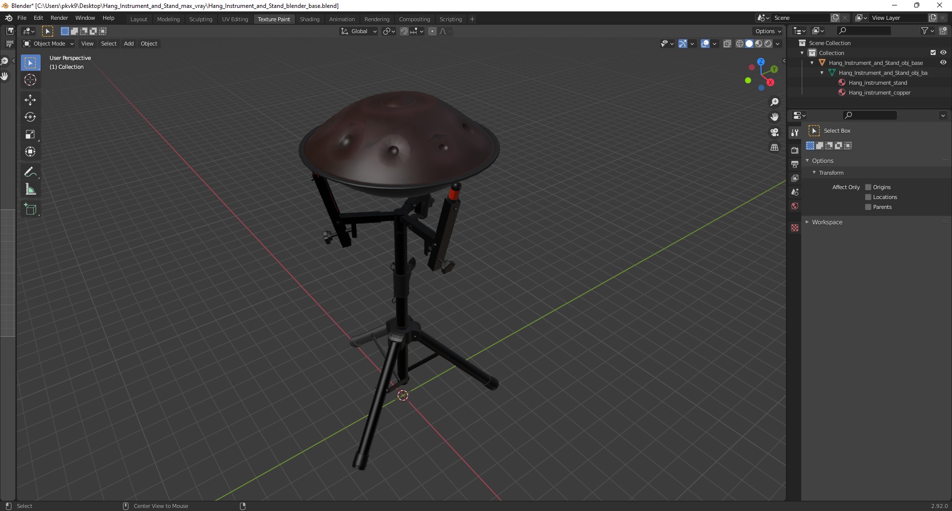Switch to the Shading workspace tab

309,19
